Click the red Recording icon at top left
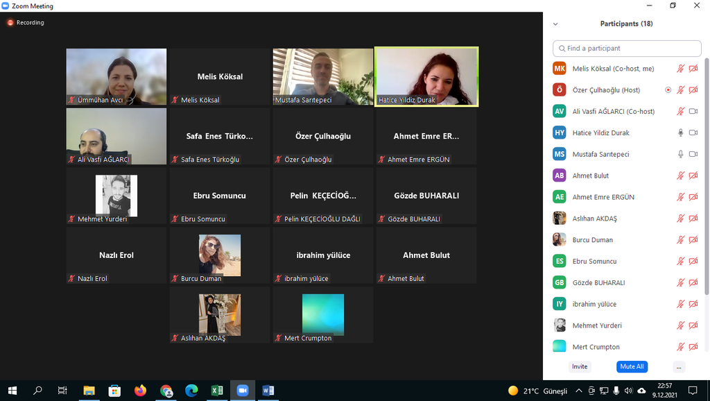The width and height of the screenshot is (710, 401). pos(10,22)
